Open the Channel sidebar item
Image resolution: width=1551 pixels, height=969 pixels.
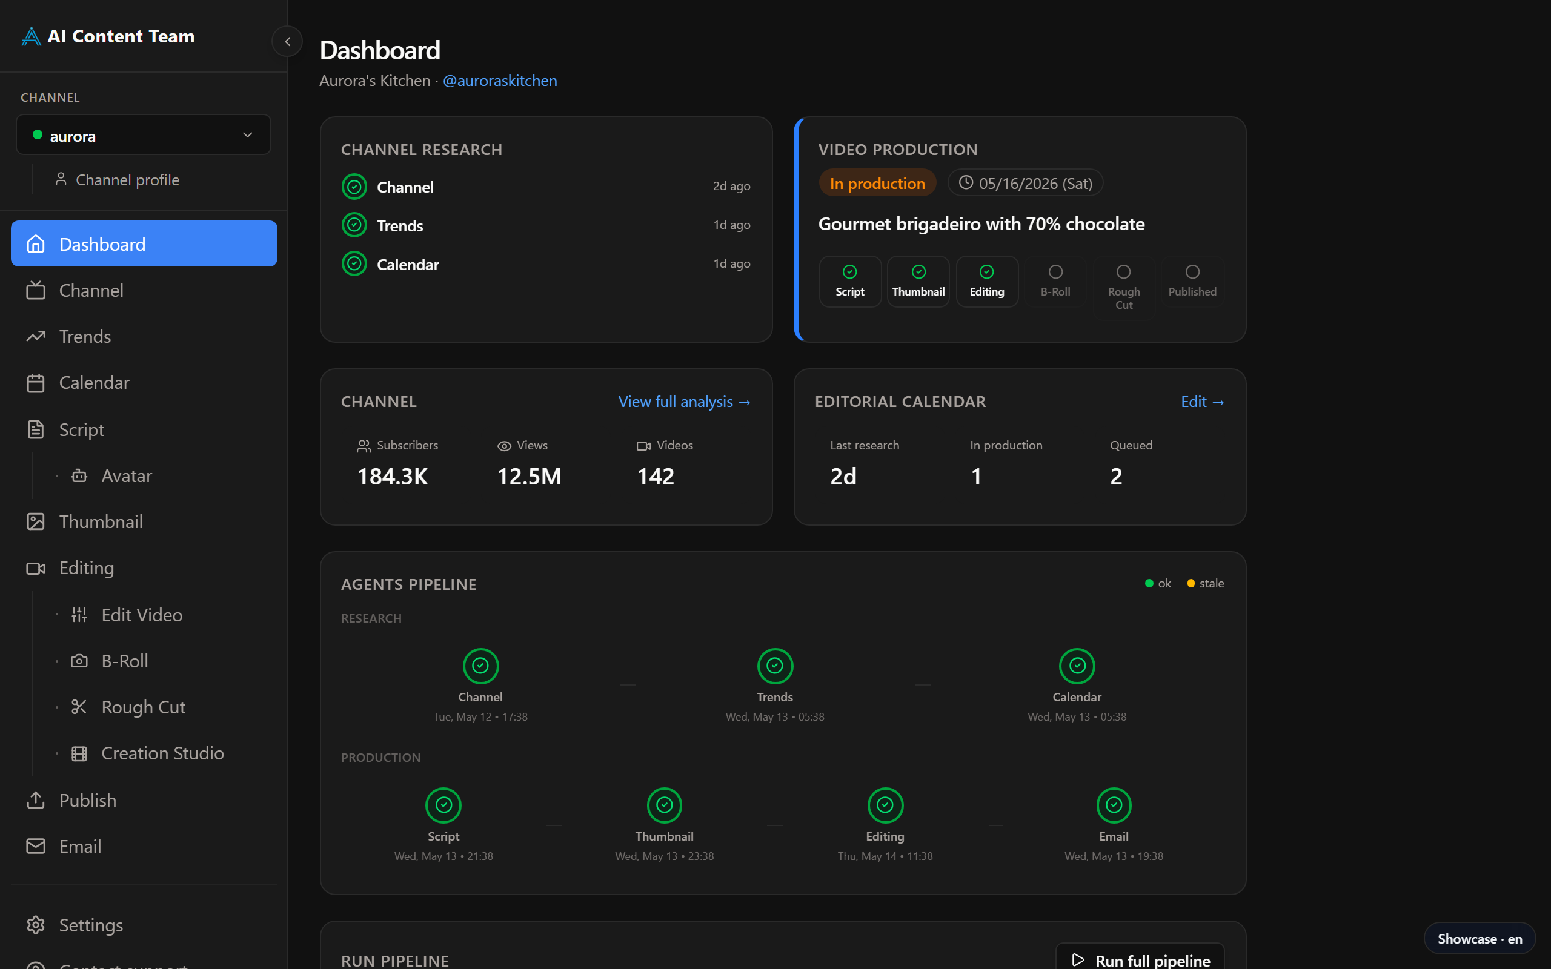(x=144, y=290)
